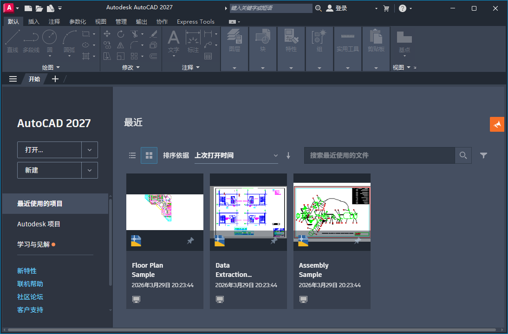
Task: Switch recent files to grid view
Action: (x=149, y=155)
